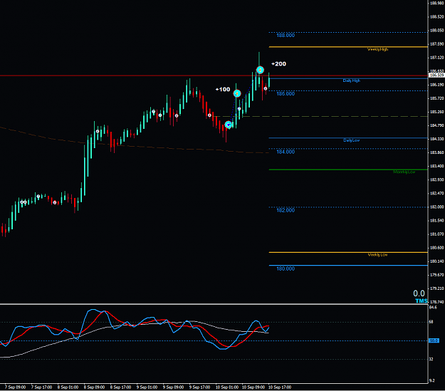Image resolution: width=445 pixels, height=391 pixels.
Task: Select the cyan entry marker at the swing low
Action: [x=228, y=125]
